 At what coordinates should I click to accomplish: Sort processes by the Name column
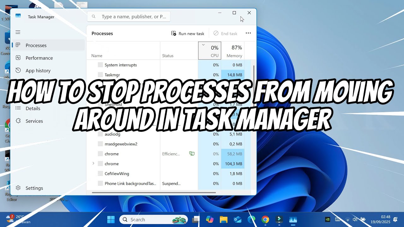coord(123,50)
